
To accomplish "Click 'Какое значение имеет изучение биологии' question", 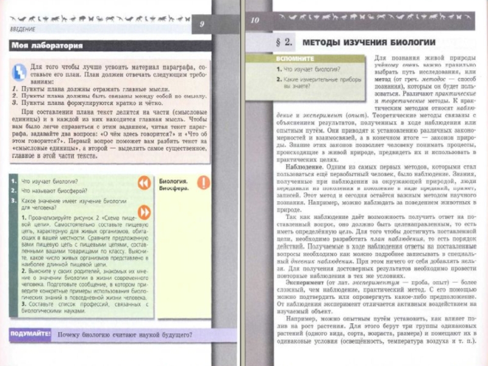I will 74,204.
